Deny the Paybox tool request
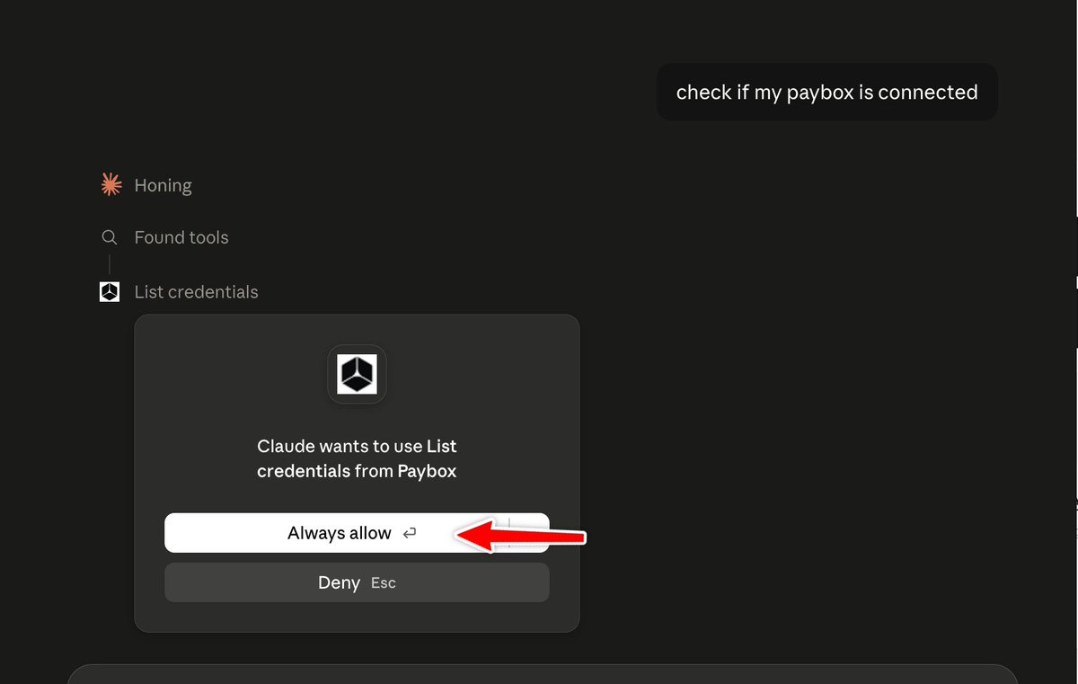The image size is (1078, 684). 357,582
